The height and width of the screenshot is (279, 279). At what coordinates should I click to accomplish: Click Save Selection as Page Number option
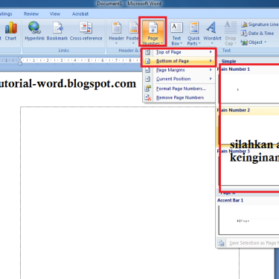253,243
